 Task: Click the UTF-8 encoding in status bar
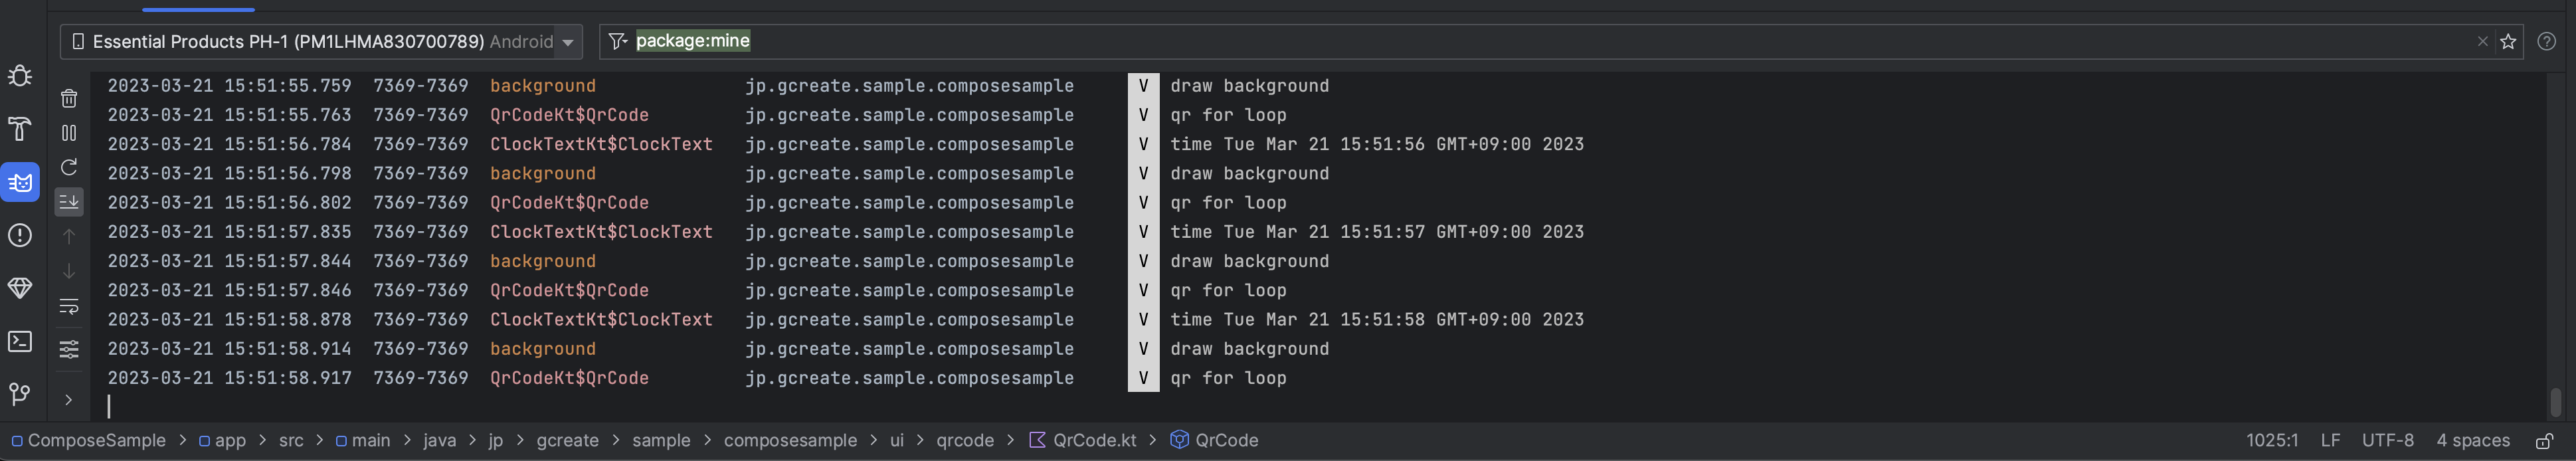coord(2387,441)
